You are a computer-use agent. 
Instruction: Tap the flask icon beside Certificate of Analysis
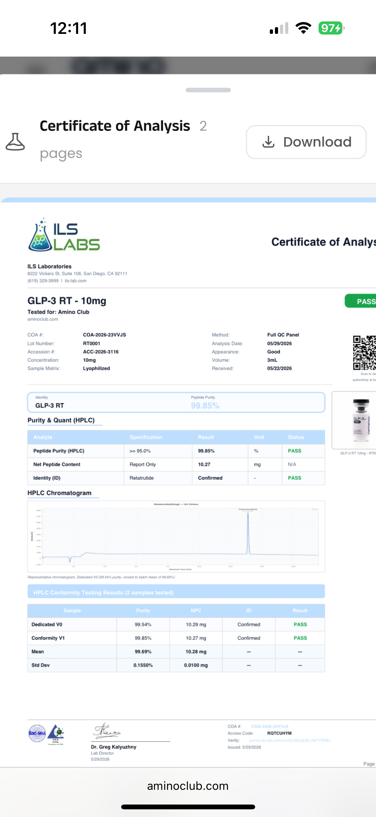(x=15, y=142)
